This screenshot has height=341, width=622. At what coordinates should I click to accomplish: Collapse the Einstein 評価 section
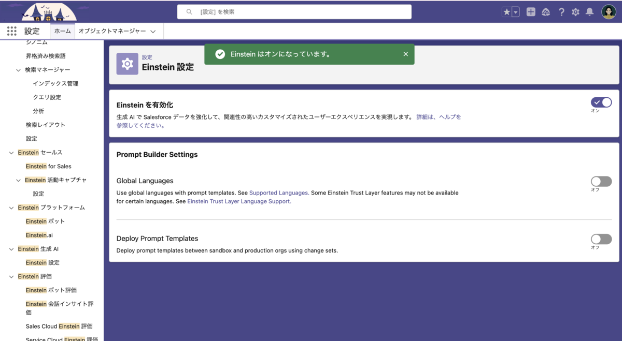[11, 277]
